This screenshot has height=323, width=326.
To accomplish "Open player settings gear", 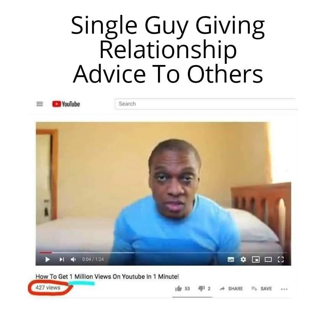I will coord(243,260).
